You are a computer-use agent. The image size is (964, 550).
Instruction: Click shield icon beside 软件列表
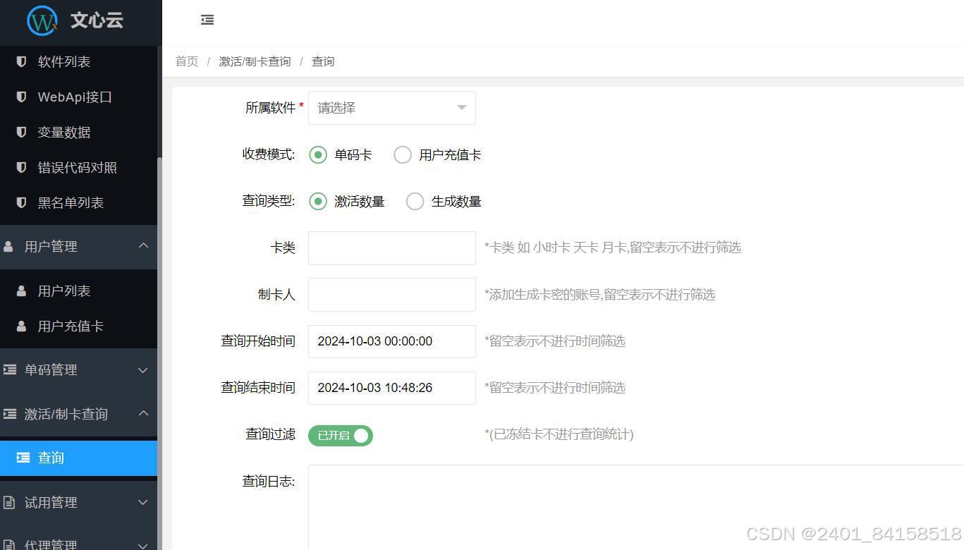[x=21, y=61]
